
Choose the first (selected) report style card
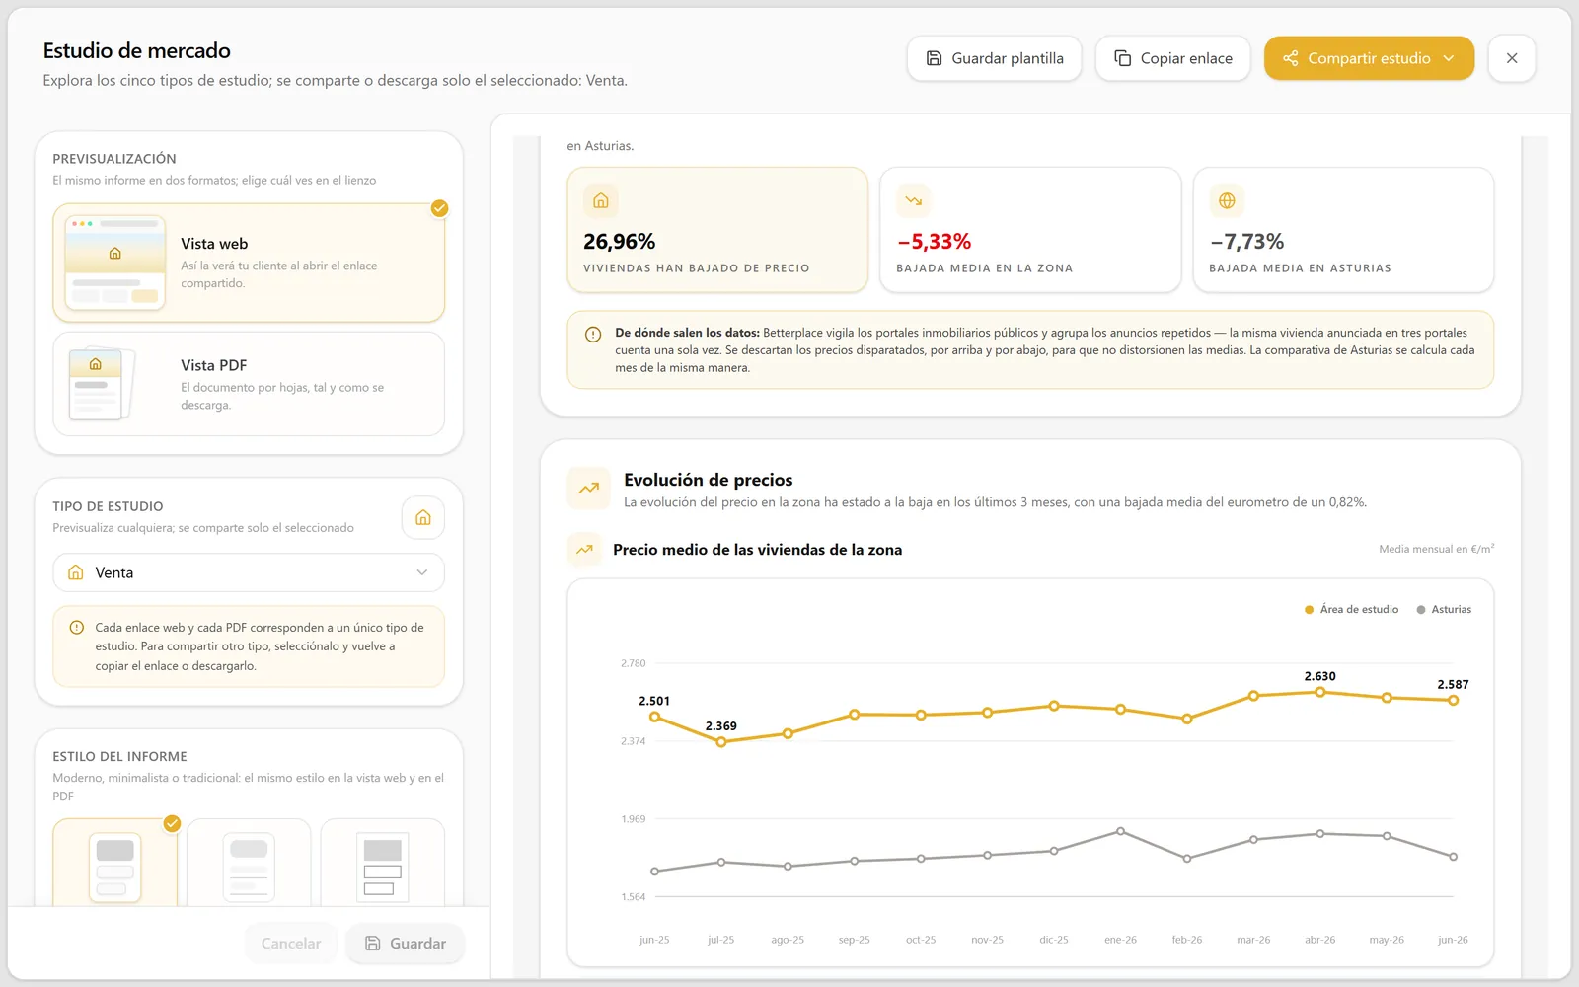click(115, 864)
